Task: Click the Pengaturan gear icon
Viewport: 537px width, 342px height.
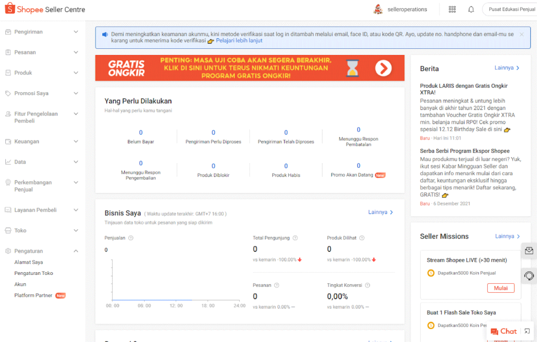Action: pyautogui.click(x=8, y=251)
